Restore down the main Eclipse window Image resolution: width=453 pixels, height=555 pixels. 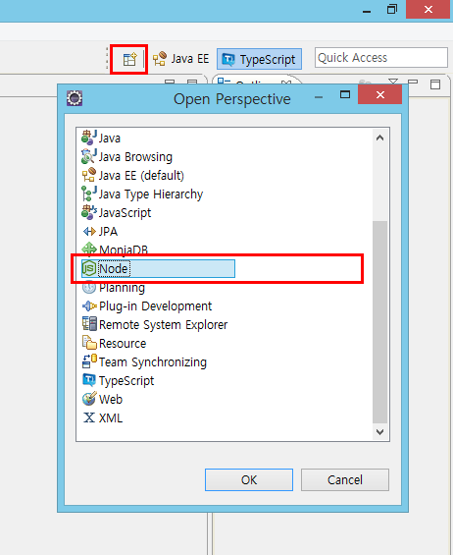(392, 9)
